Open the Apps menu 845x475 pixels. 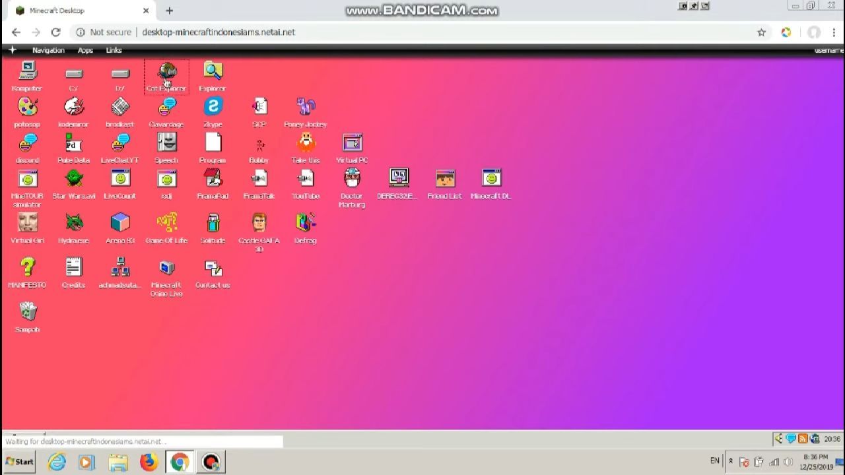pyautogui.click(x=85, y=50)
